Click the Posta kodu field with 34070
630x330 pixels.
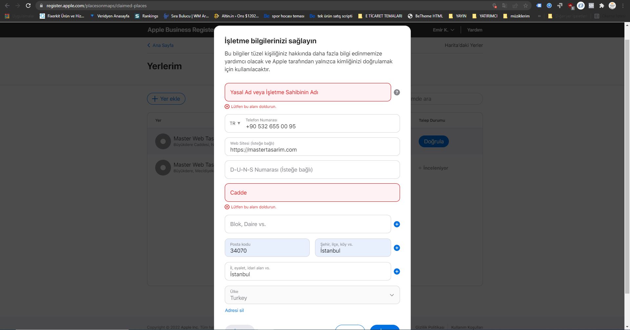(x=267, y=248)
